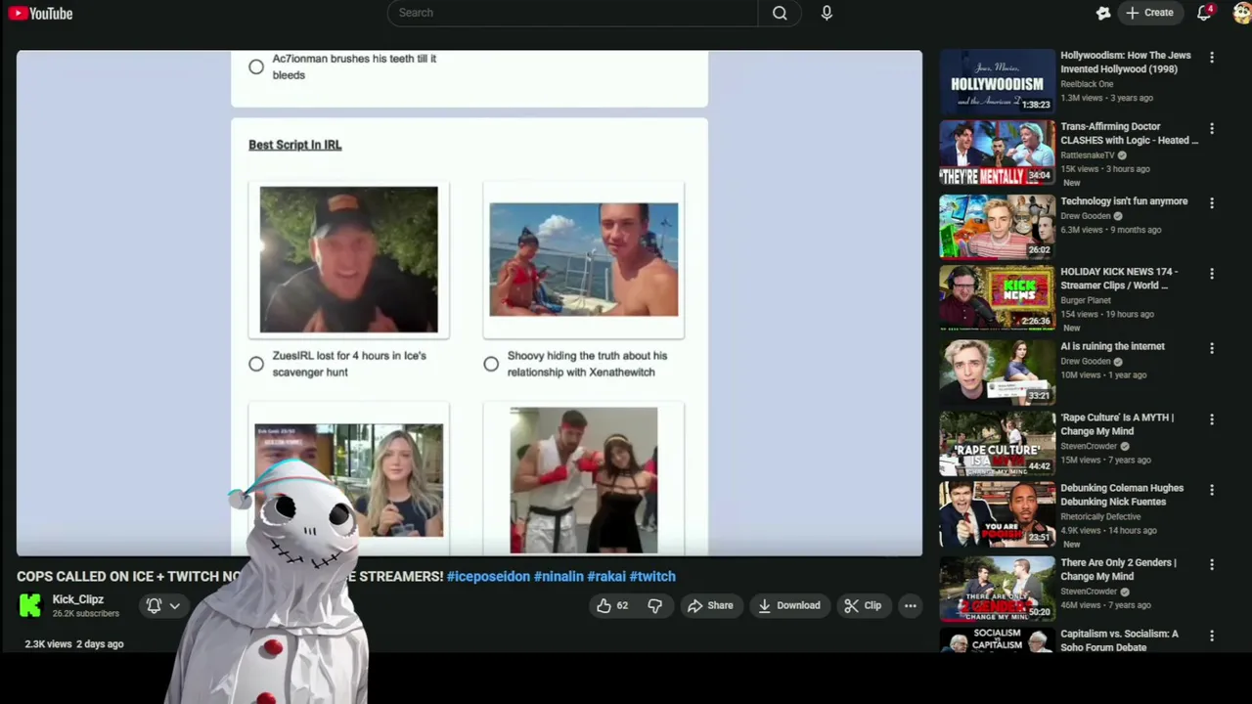Viewport: 1252px width, 704px height.
Task: Select Ac7ionman brushes his teeth option
Action: point(256,66)
